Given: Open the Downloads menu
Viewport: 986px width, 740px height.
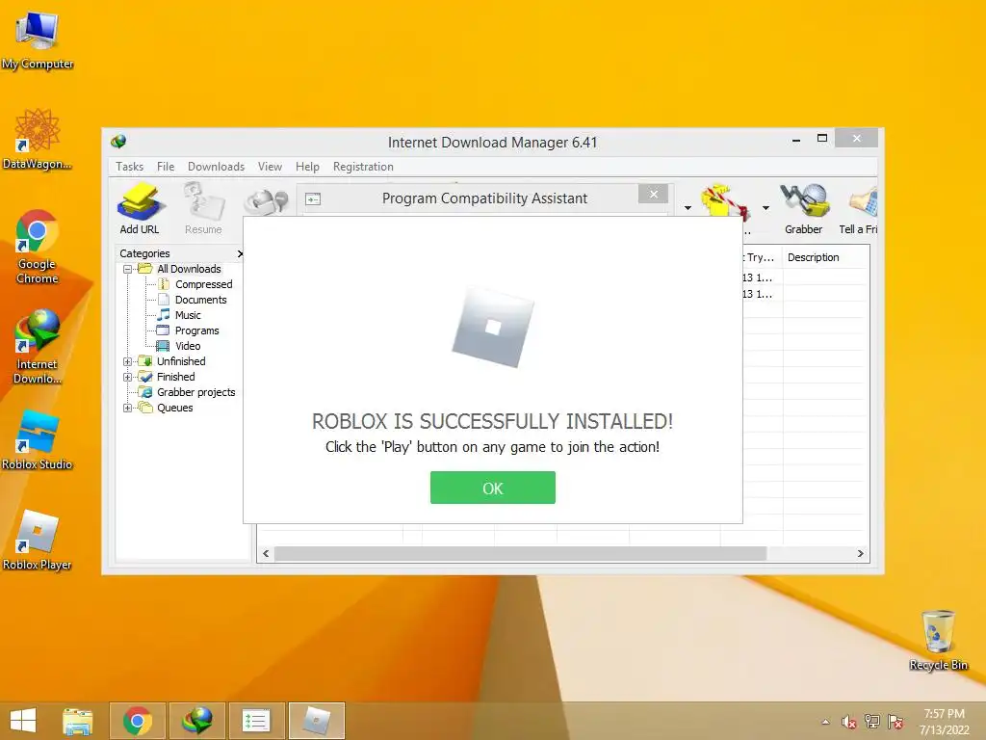Looking at the screenshot, I should pos(216,167).
